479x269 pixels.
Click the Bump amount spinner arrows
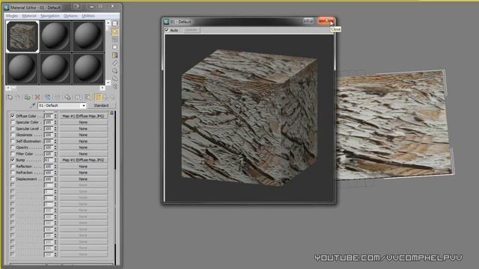55,160
